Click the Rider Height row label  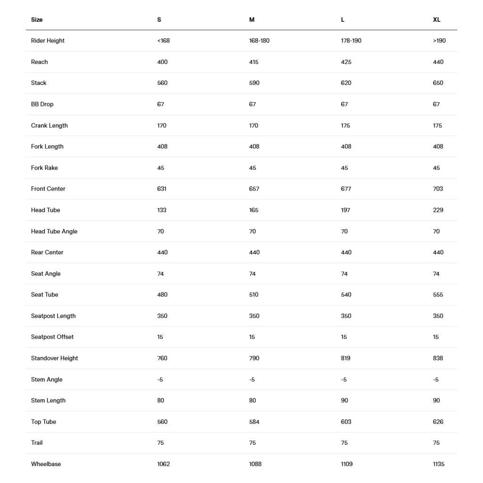(x=48, y=41)
